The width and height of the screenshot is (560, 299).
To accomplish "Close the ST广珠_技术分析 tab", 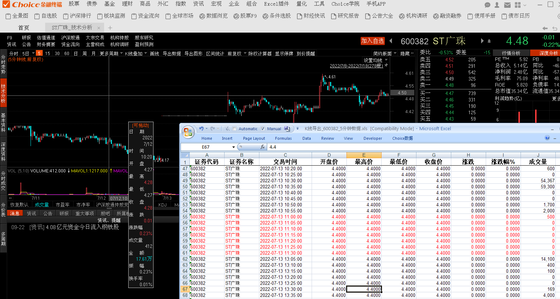I will [x=99, y=28].
